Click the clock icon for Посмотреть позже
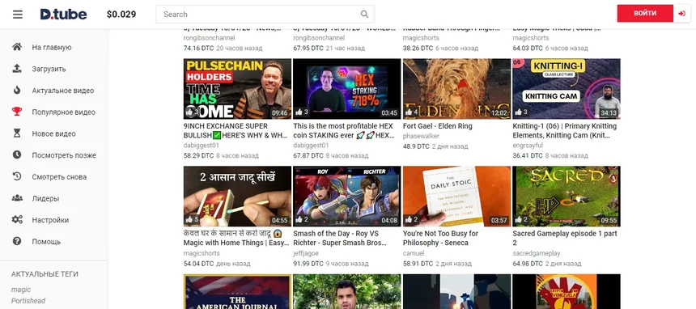The width and height of the screenshot is (696, 309). click(17, 155)
